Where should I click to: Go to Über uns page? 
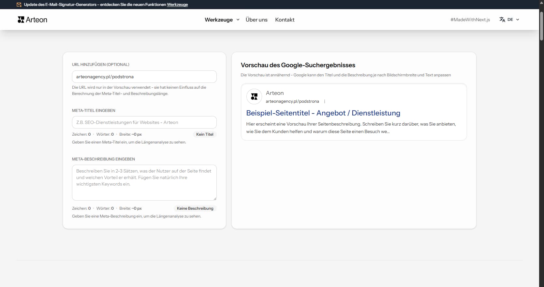pyautogui.click(x=257, y=20)
